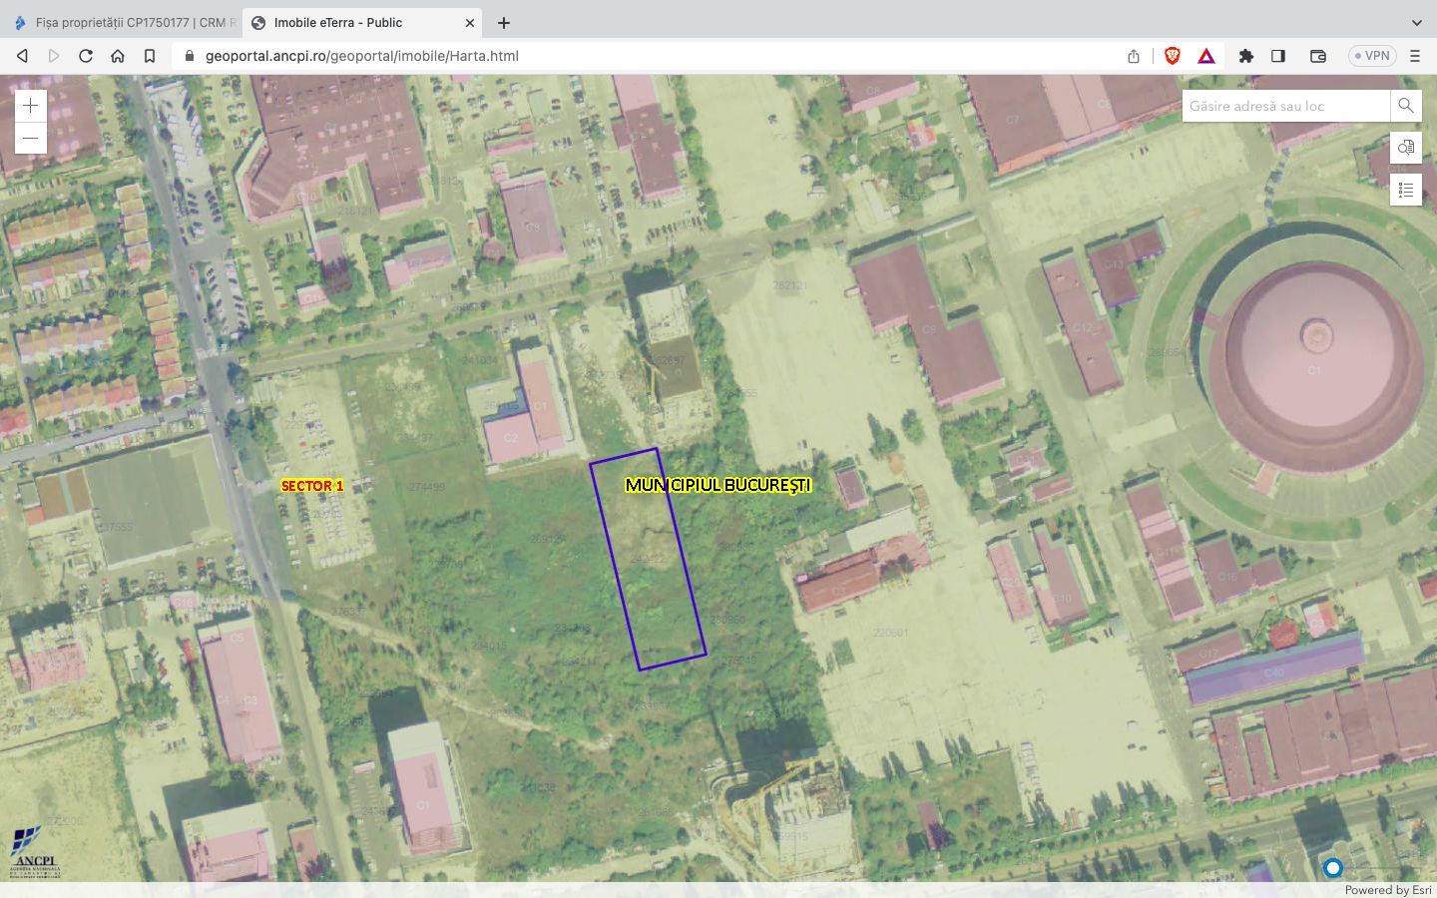Open the browser hamburger menu
This screenshot has height=898, width=1437.
pyautogui.click(x=1414, y=56)
